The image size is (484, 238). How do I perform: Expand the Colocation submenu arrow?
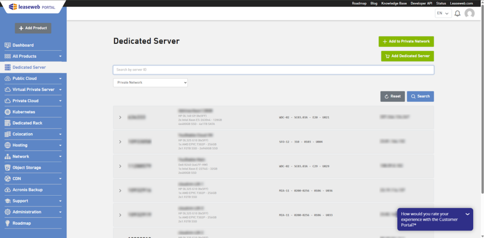(x=60, y=134)
